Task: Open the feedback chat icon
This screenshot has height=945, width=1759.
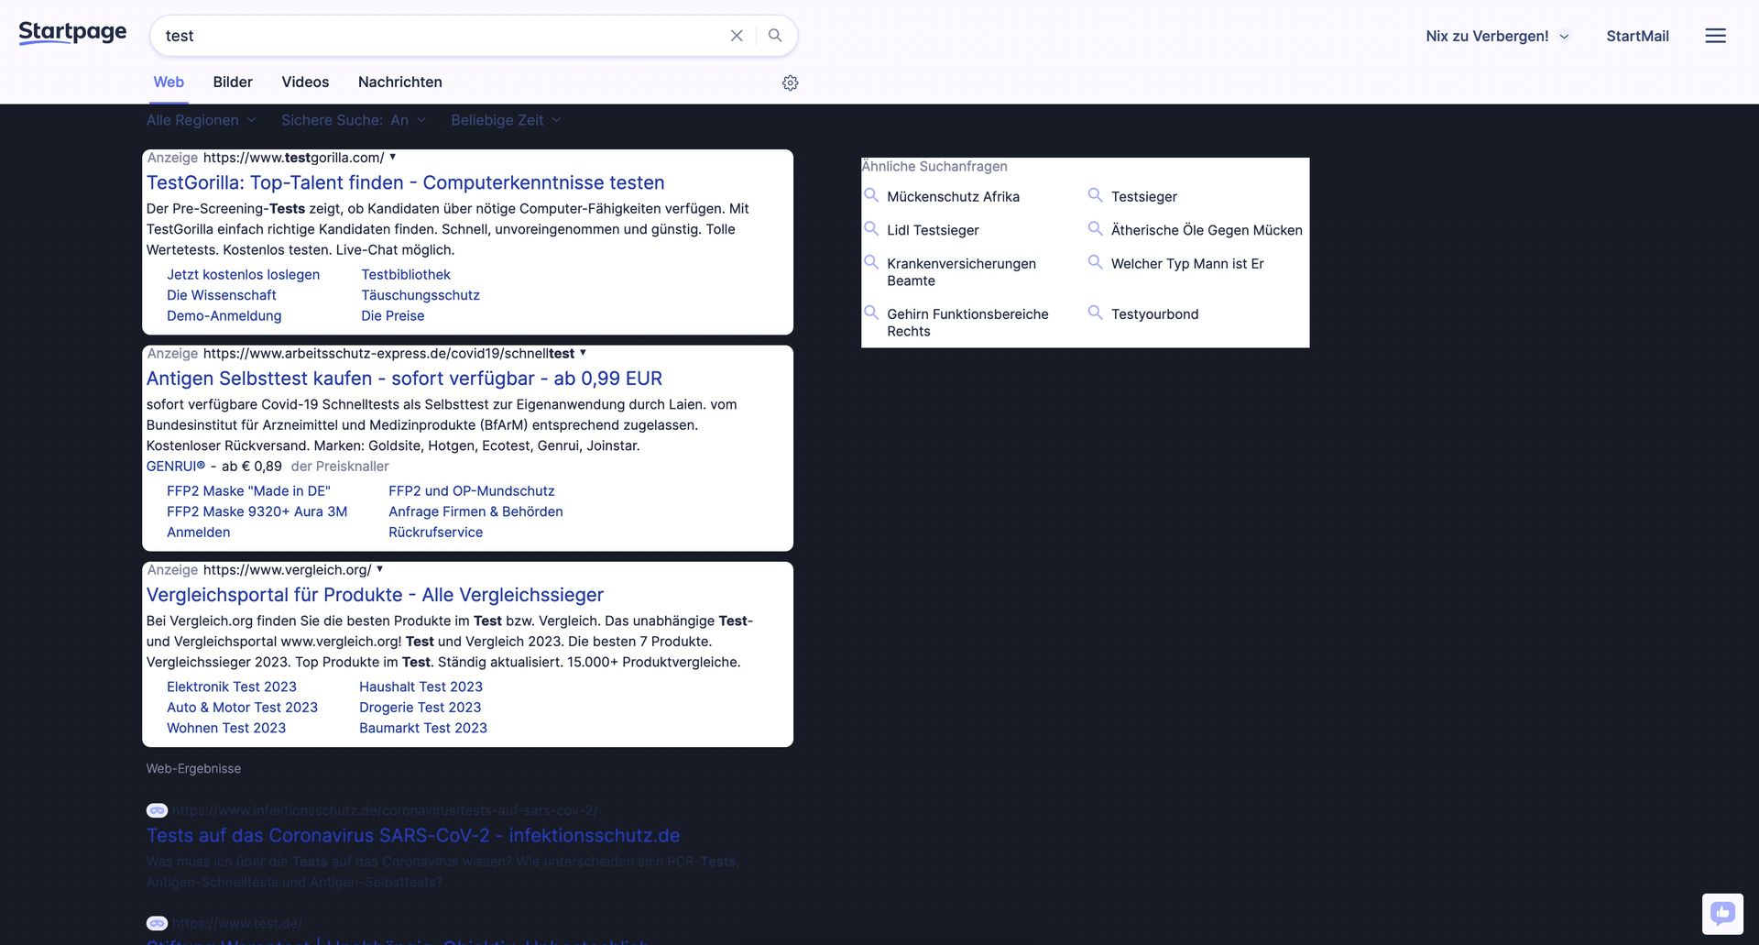Action: 1722,913
